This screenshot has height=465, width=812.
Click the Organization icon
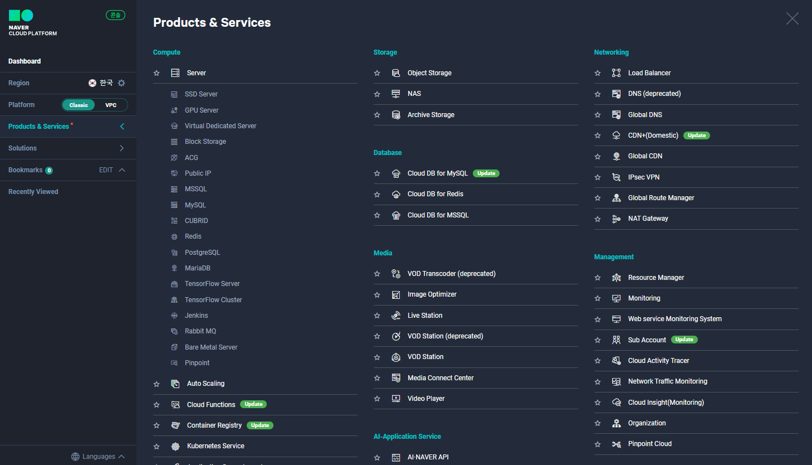(x=617, y=423)
